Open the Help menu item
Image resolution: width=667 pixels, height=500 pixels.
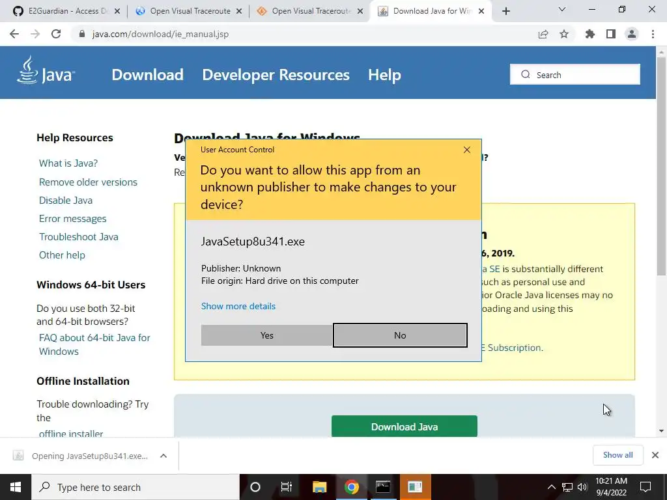coord(384,75)
